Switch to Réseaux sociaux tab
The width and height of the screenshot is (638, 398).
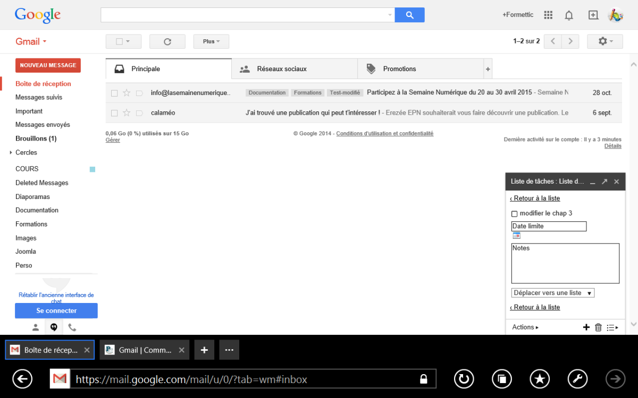[295, 69]
